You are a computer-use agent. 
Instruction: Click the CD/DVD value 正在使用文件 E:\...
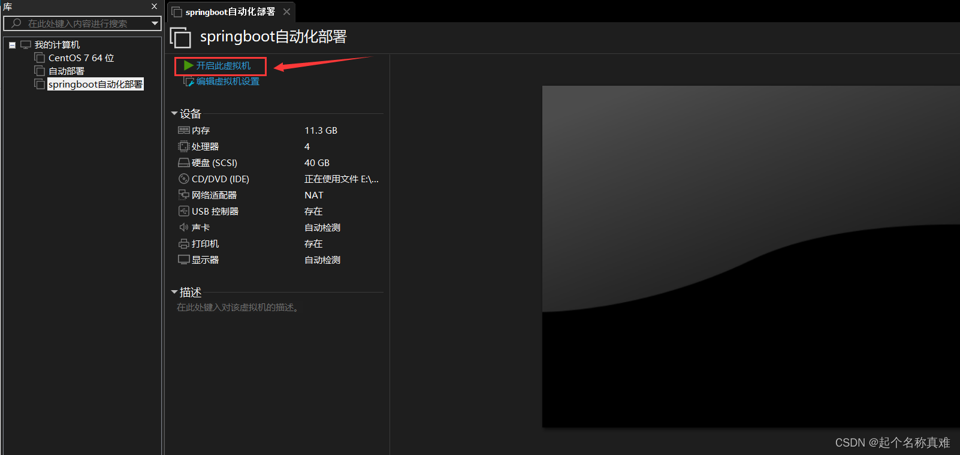[x=342, y=179]
